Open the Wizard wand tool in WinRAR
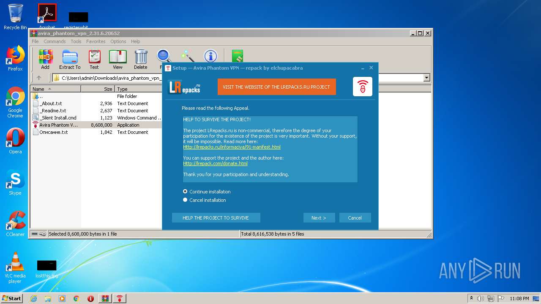The width and height of the screenshot is (541, 304). coord(187,56)
